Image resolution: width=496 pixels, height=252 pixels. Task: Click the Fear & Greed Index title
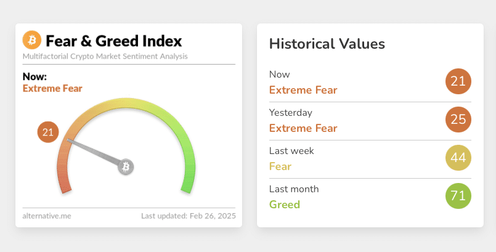114,41
